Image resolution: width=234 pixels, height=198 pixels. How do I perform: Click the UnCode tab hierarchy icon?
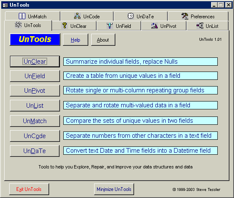click(77, 16)
